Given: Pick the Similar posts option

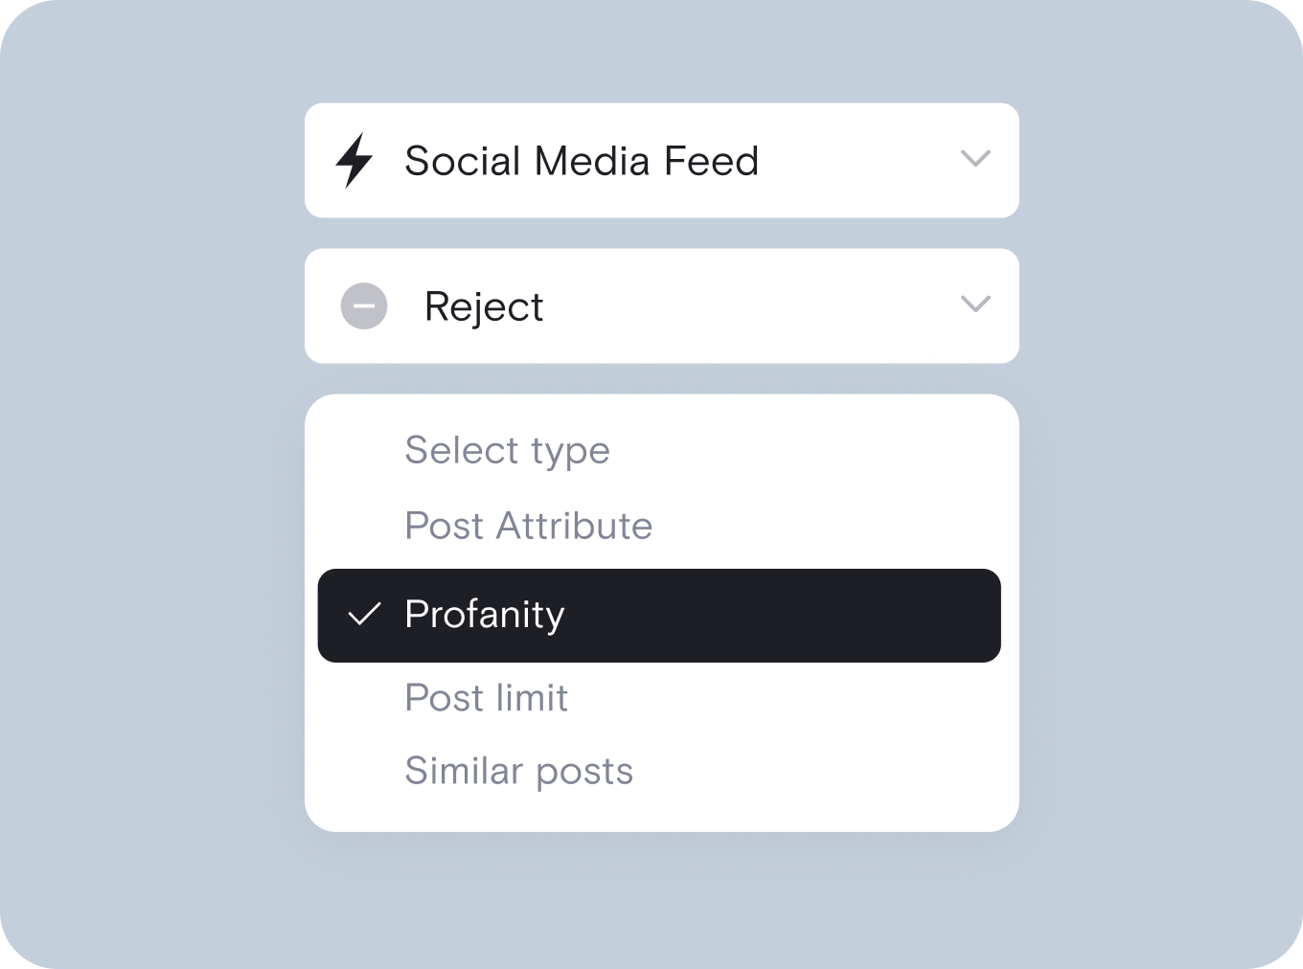Looking at the screenshot, I should point(518,771).
